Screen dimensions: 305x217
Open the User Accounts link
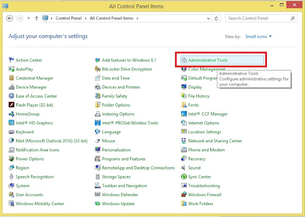[30, 195]
